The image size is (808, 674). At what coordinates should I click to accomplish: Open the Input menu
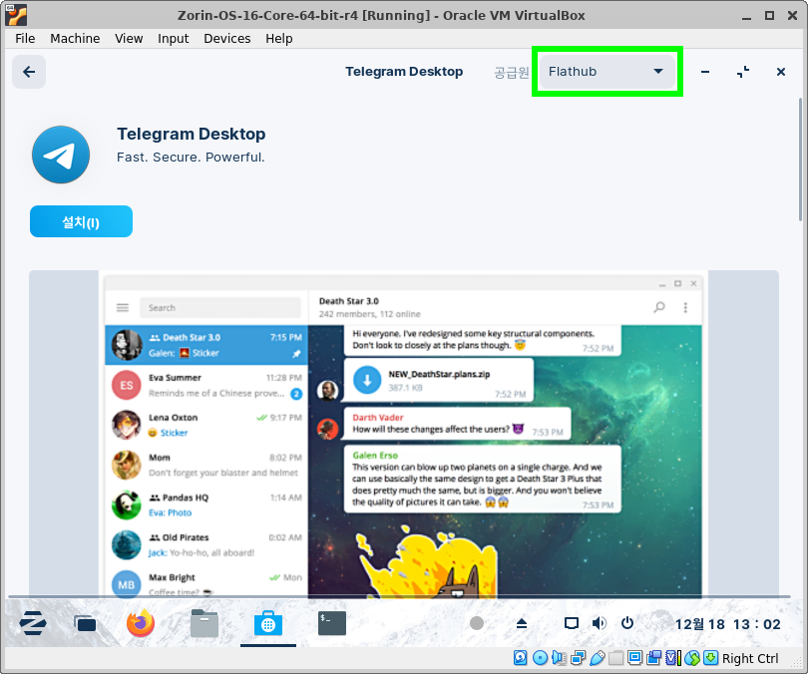(173, 39)
